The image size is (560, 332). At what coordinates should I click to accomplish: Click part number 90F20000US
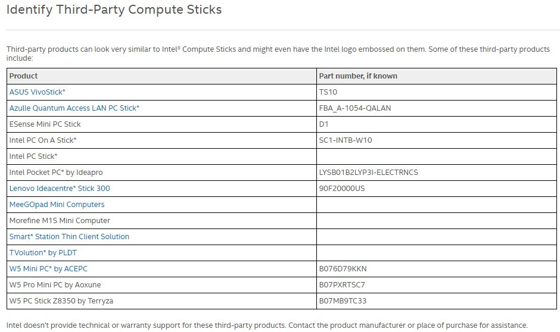click(342, 189)
